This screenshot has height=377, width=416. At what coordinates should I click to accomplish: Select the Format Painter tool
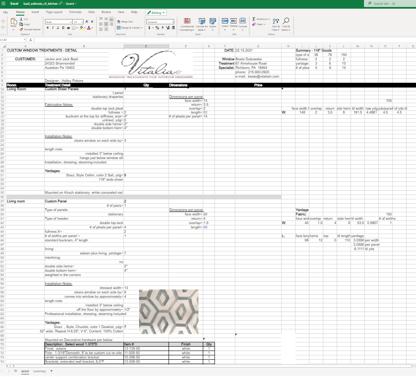point(30,29)
